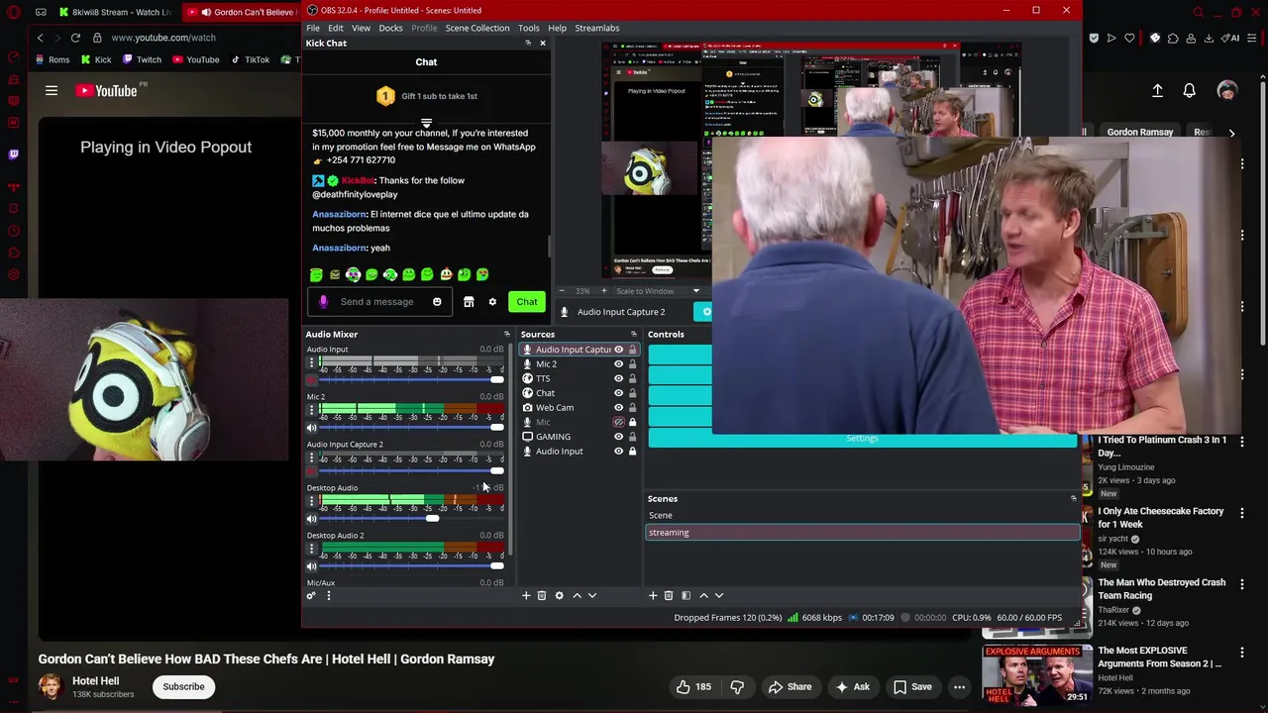This screenshot has height=713, width=1268.
Task: Zoom in the OBS preview with plus
Action: [603, 291]
